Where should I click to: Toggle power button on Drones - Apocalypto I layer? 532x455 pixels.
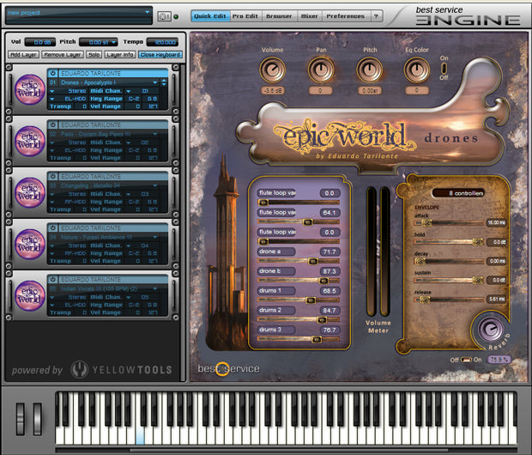pos(52,74)
